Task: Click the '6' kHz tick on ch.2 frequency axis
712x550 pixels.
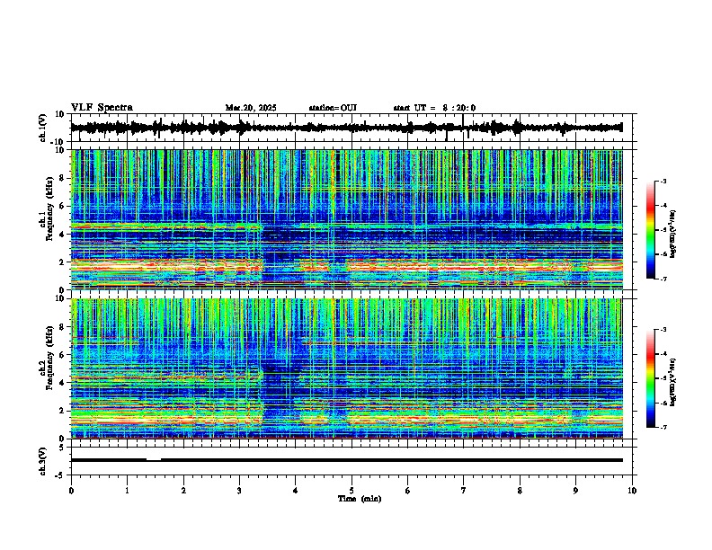Action: pyautogui.click(x=62, y=355)
